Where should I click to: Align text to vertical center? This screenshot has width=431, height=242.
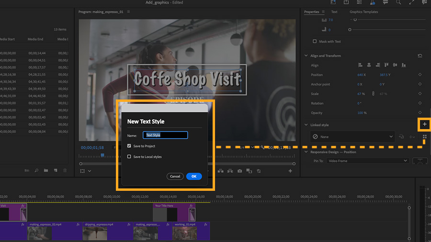[x=395, y=65]
